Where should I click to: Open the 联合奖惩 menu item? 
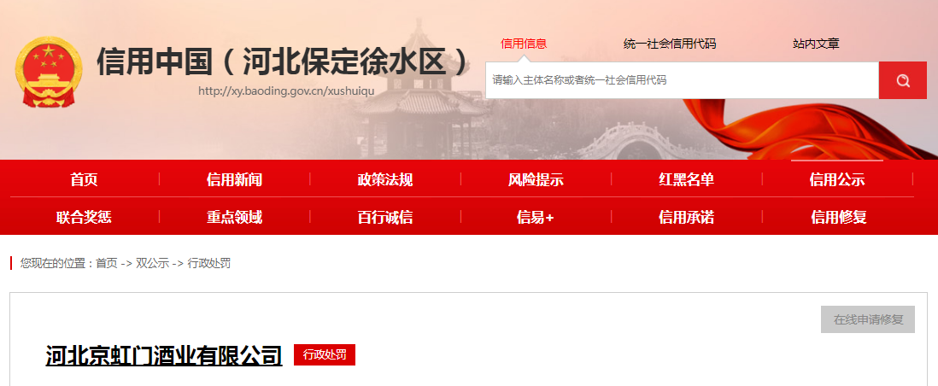coord(84,217)
